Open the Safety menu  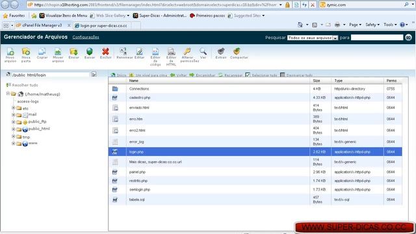click(372, 25)
